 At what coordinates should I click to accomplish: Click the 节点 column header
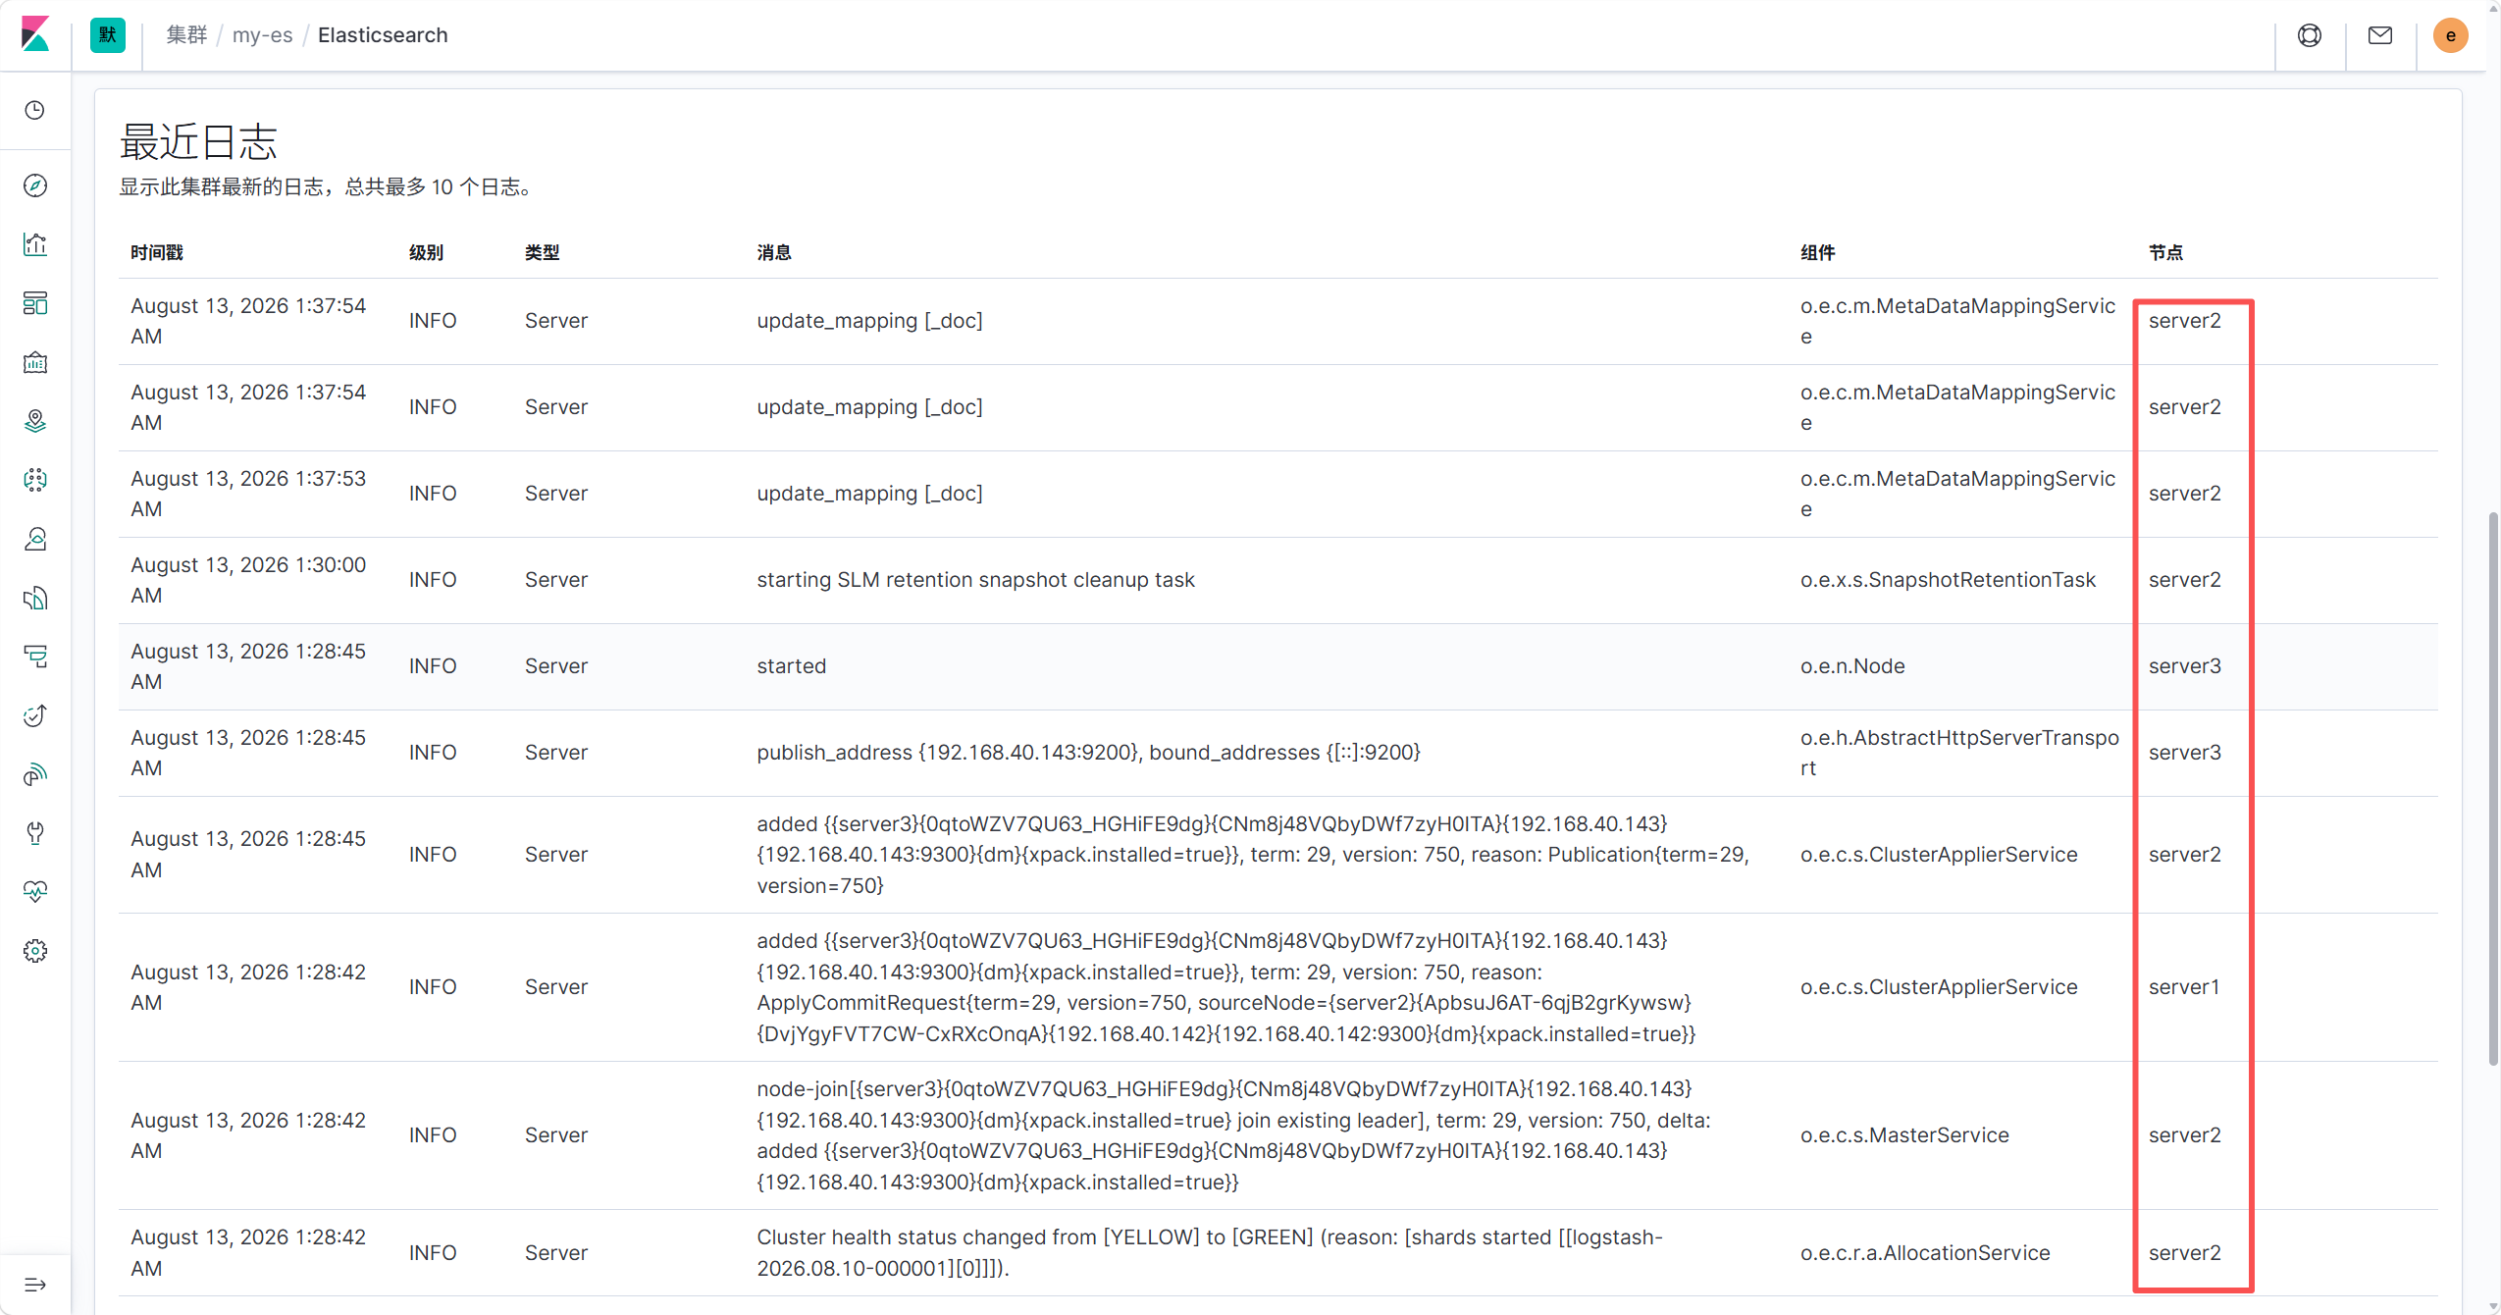pos(2165,252)
